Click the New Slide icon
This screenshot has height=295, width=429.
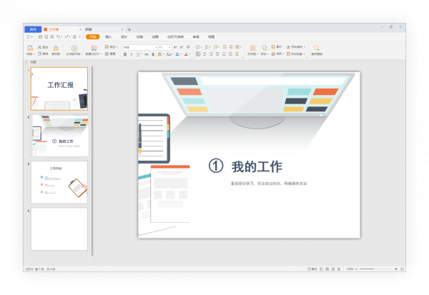point(94,48)
